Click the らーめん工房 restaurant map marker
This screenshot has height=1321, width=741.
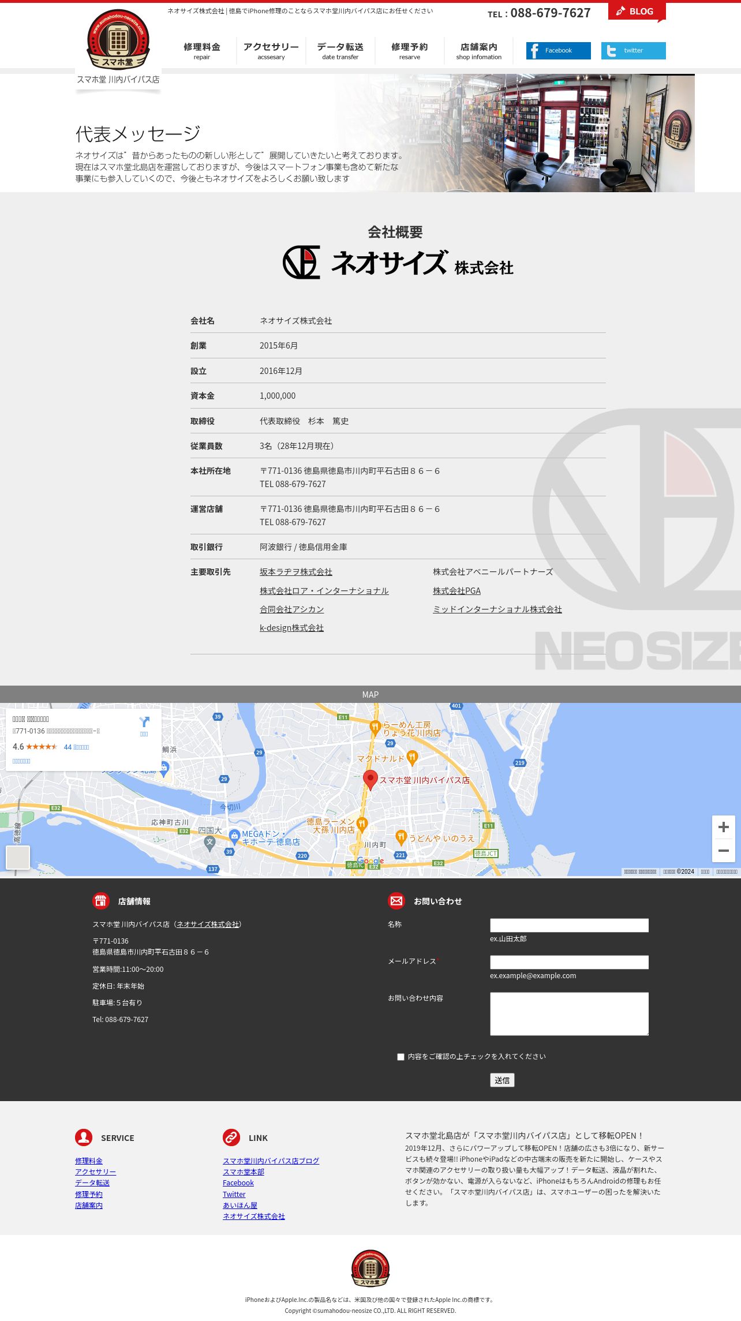point(375,728)
